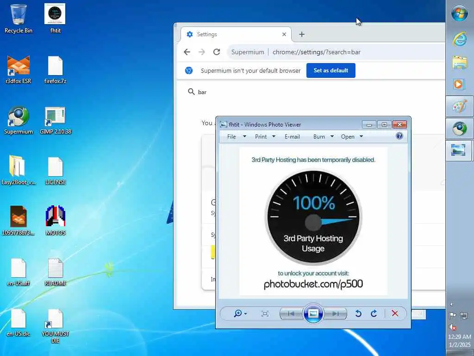Click the Actual size button in Photo Viewer
The image size is (474, 356).
(x=265, y=314)
